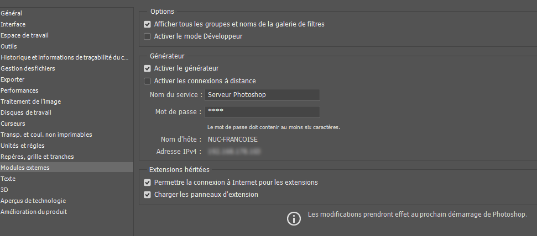
Task: Open Disques de travail settings
Action: click(26, 112)
